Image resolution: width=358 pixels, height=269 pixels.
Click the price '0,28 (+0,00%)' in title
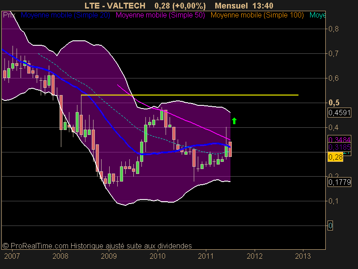click(180, 5)
